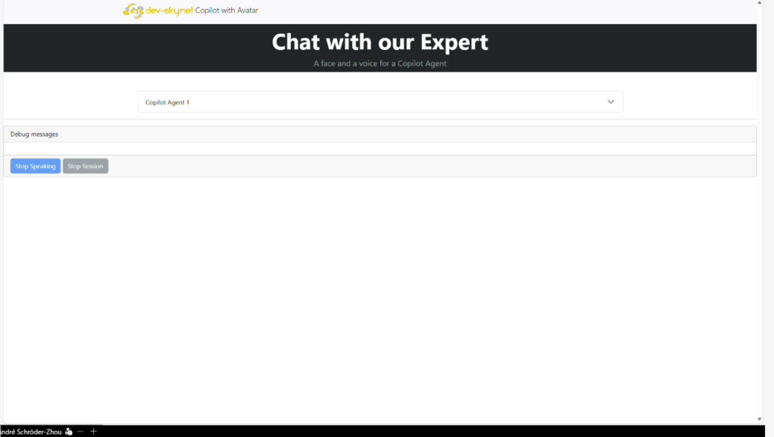This screenshot has height=437, width=774.
Task: Open the Copilot with Avatar header link
Action: click(x=227, y=11)
